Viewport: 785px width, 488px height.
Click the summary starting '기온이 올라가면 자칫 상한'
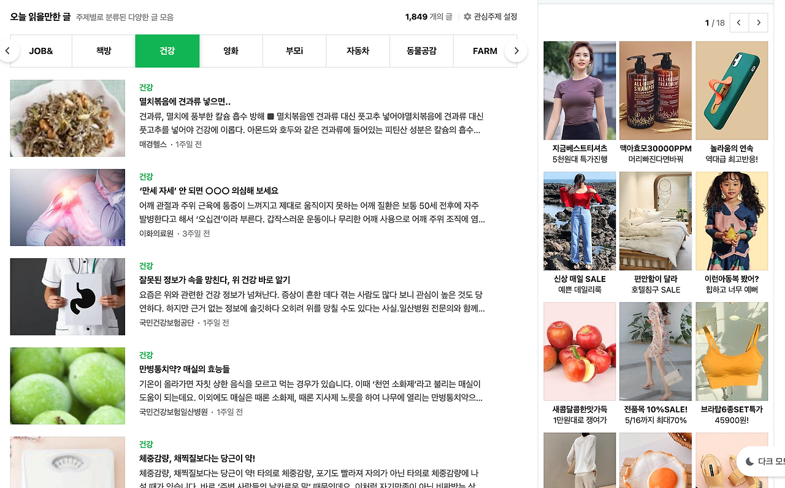pyautogui.click(x=312, y=391)
